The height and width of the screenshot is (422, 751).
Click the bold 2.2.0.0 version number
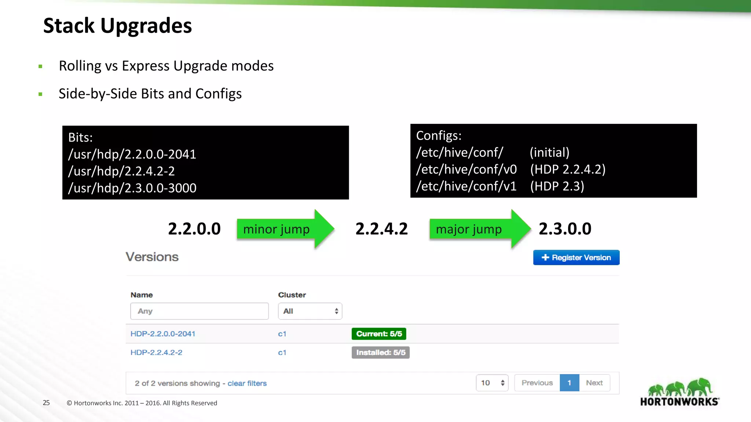194,229
